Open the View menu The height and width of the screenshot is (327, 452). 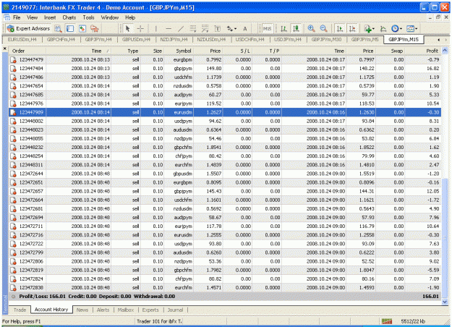33,17
